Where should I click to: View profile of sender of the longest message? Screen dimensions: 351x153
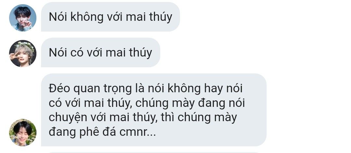[x=23, y=133]
